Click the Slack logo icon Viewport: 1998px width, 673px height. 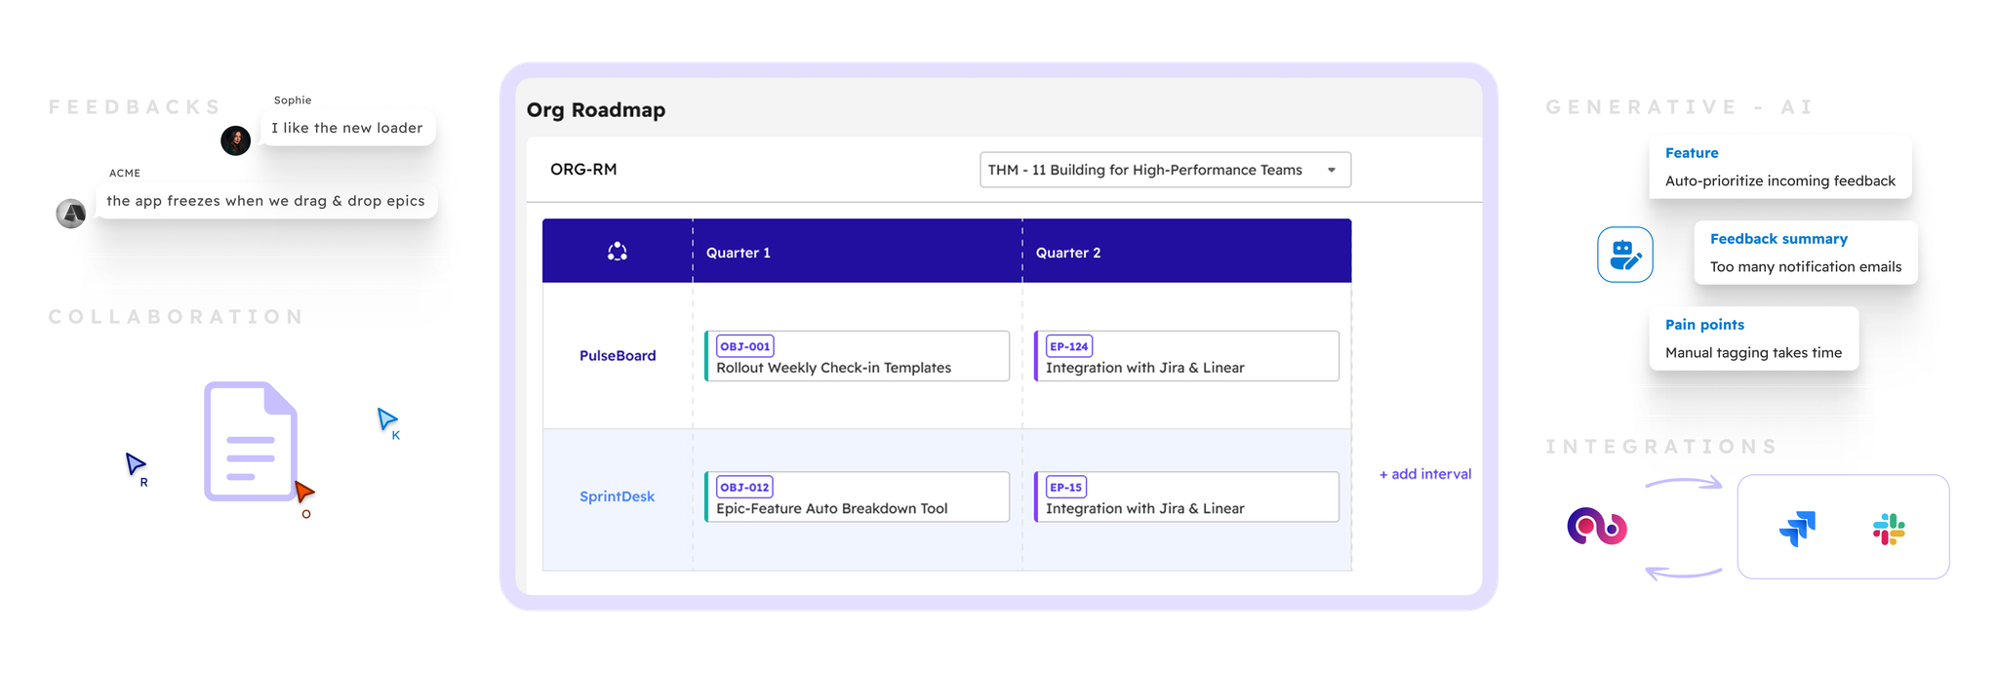pos(1889,529)
